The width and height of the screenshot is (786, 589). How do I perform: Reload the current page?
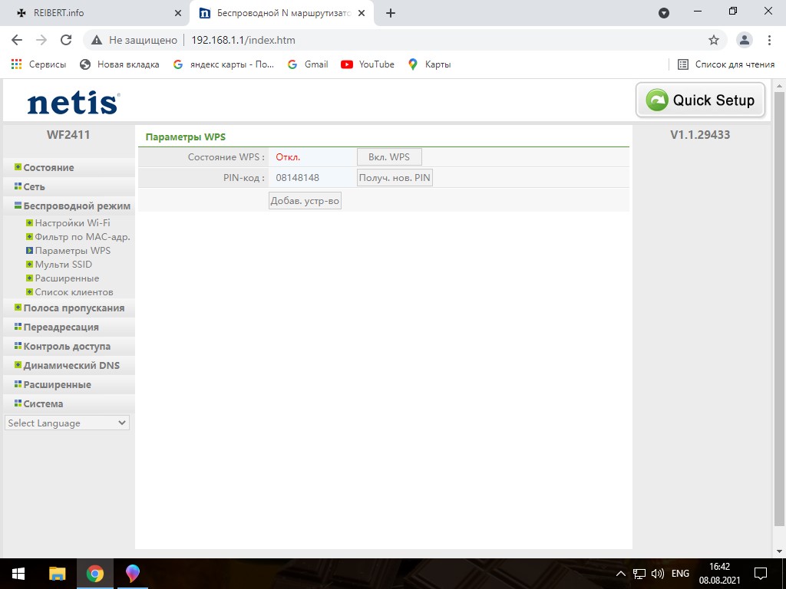[x=66, y=40]
